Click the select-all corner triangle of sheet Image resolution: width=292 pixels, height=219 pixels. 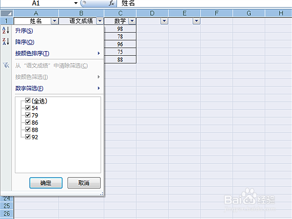[x=7, y=13]
